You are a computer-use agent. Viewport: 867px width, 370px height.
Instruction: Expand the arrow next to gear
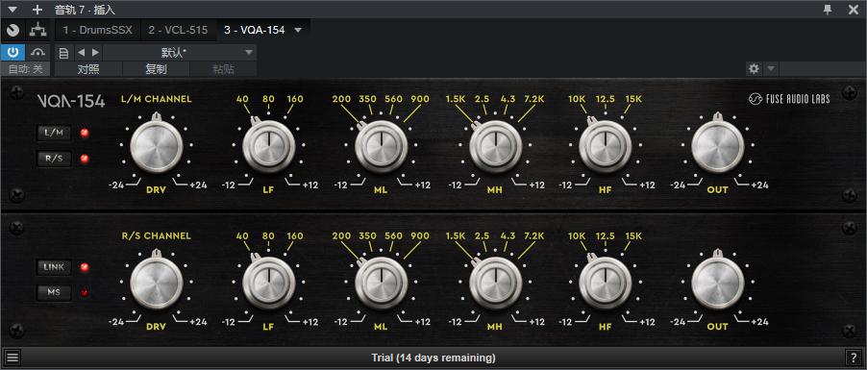(771, 68)
